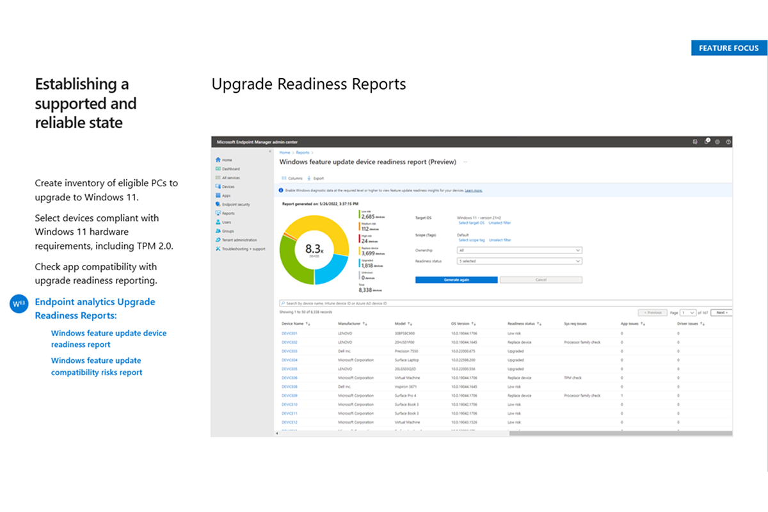This screenshot has height=512, width=768.
Task: Click the Low risk 2,685 devices legend entry
Action: (372, 216)
